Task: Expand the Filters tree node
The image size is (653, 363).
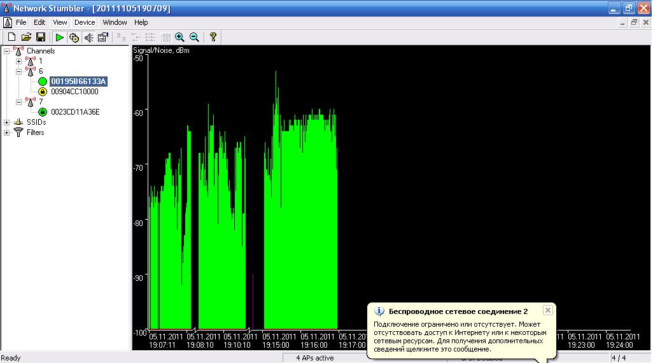Action: 7,132
